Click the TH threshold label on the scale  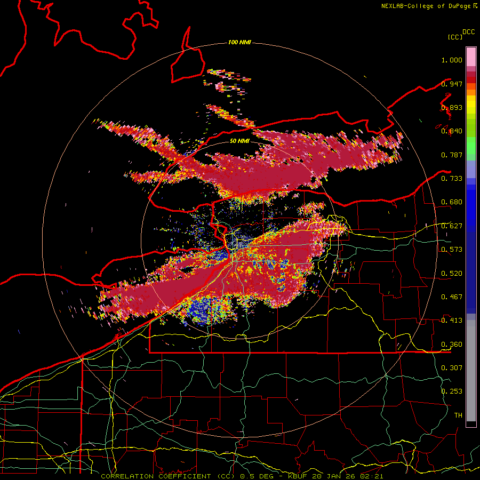click(x=458, y=415)
